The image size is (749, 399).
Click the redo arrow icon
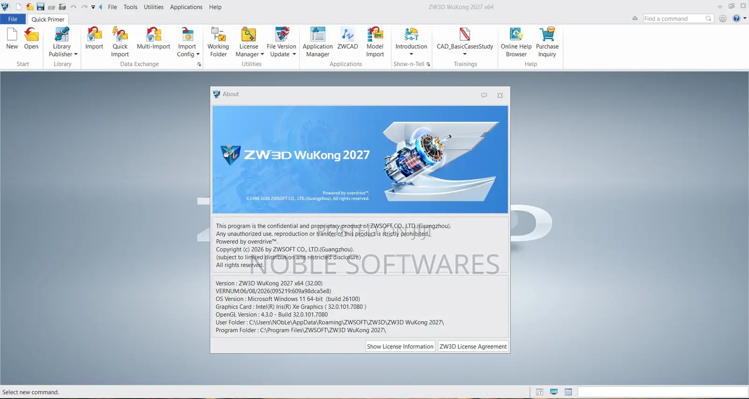click(x=84, y=7)
